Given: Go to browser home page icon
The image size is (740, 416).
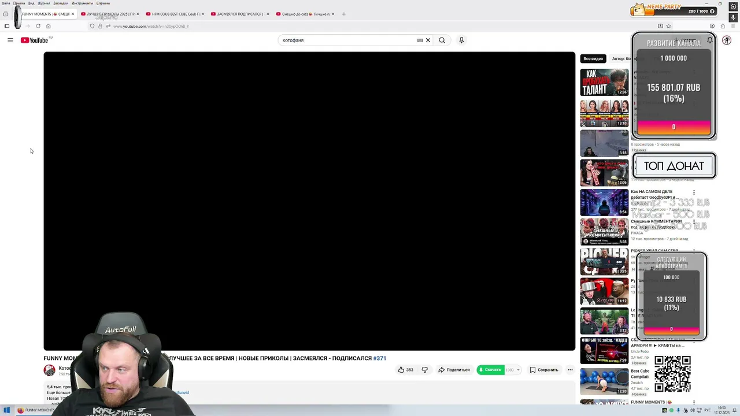Looking at the screenshot, I should tap(48, 26).
